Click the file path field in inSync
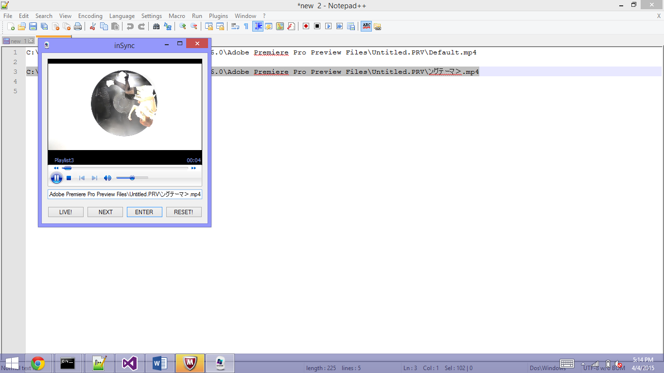 coord(125,194)
